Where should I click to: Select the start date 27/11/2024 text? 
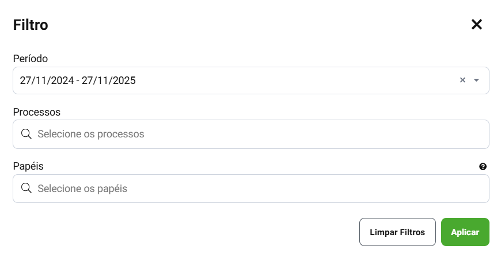pos(47,80)
